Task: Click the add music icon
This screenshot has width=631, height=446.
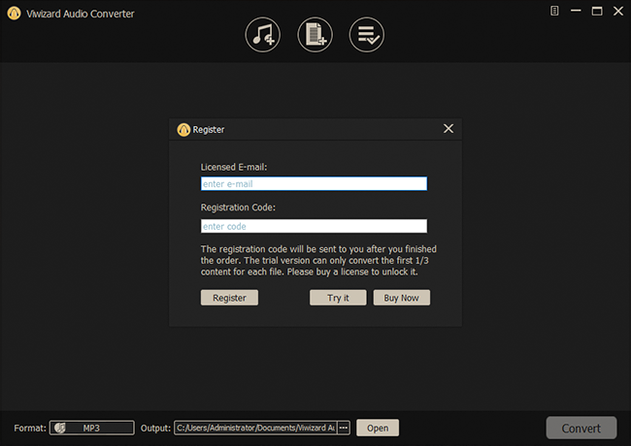Action: coord(263,35)
